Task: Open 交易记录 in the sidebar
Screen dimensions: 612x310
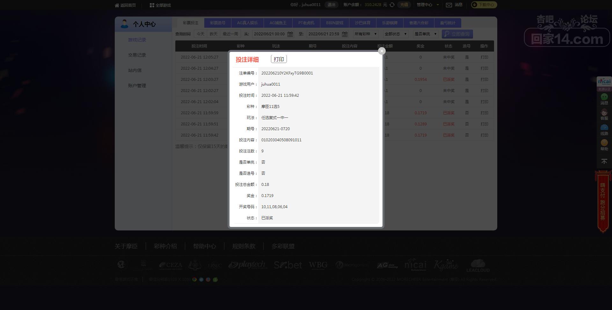Action: click(137, 55)
